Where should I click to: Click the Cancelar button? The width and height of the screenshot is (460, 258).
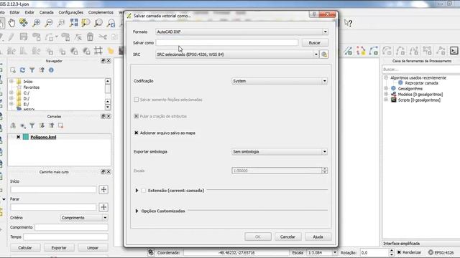(287, 236)
